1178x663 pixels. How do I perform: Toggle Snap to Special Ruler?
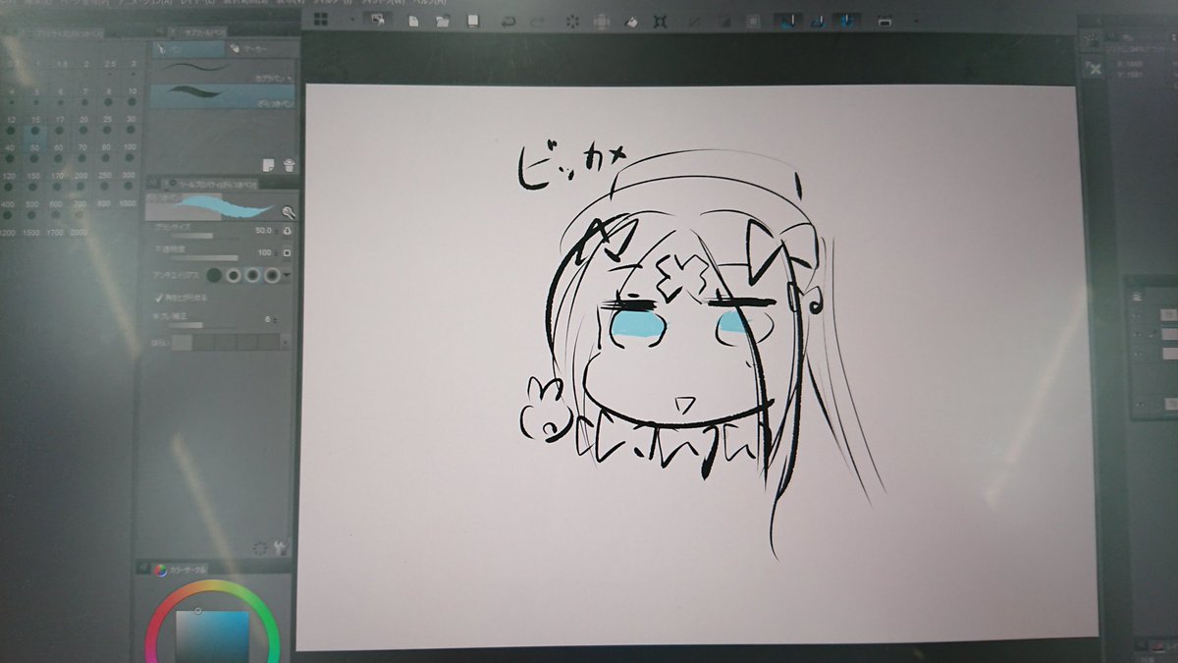click(x=816, y=20)
